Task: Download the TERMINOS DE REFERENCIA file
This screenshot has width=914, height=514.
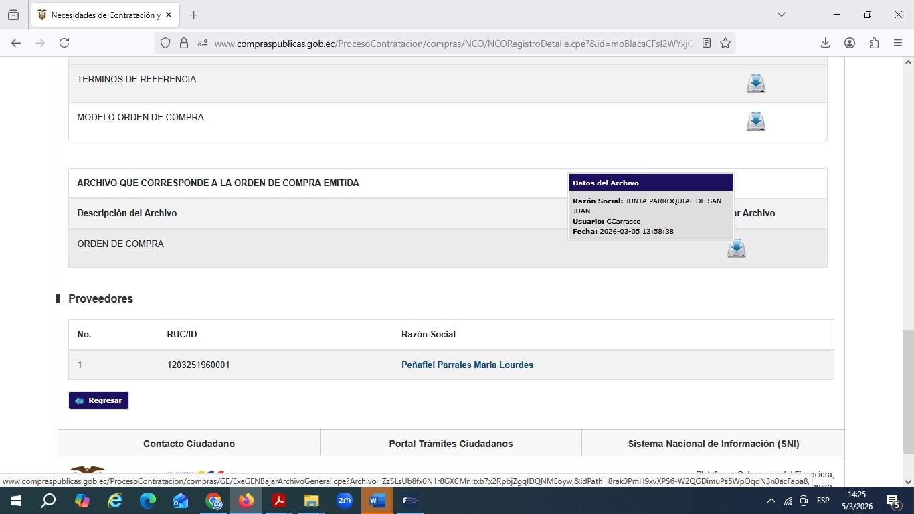Action: pos(755,84)
